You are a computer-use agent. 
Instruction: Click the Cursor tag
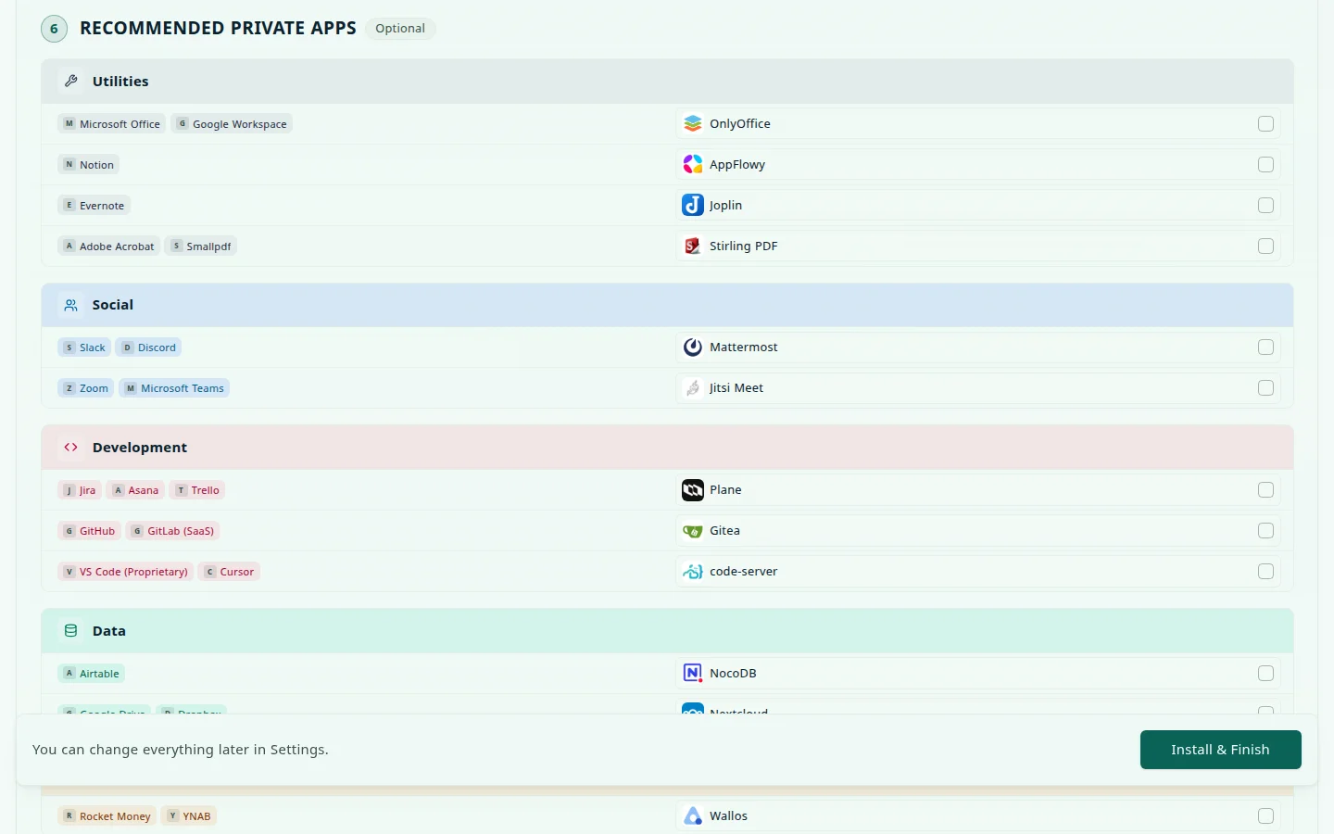[x=229, y=572]
